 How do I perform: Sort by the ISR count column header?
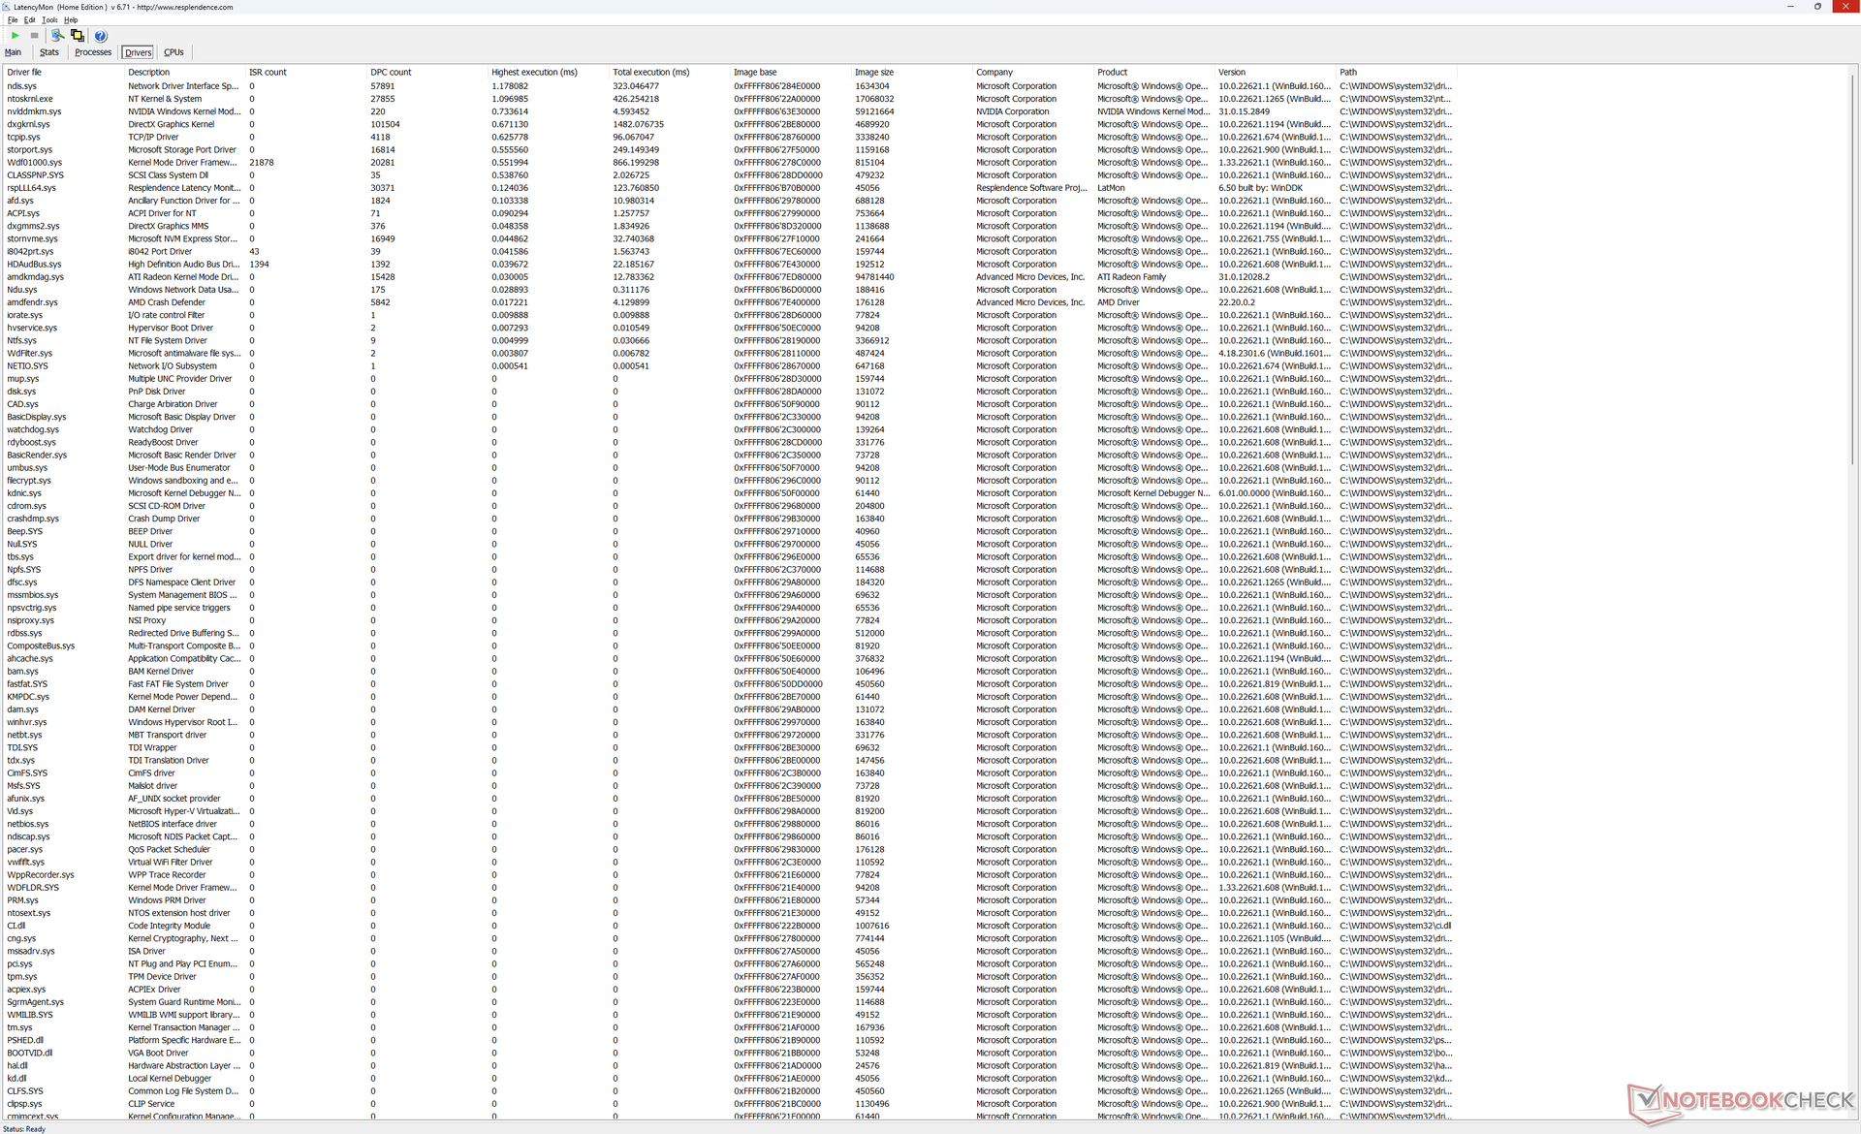tap(268, 72)
